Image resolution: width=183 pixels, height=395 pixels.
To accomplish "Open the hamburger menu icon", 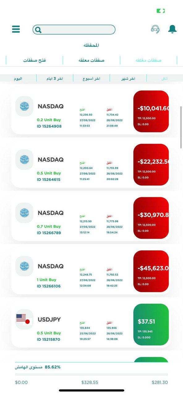I will 16,29.
